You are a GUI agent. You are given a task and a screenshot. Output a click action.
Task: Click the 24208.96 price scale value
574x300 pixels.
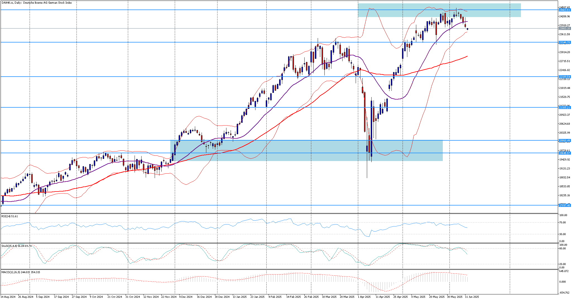coord(565,16)
